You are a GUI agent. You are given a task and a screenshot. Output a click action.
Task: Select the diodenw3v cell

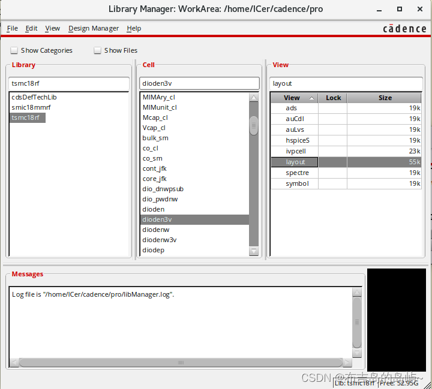point(160,240)
